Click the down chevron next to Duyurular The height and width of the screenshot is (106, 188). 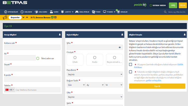[24, 17]
